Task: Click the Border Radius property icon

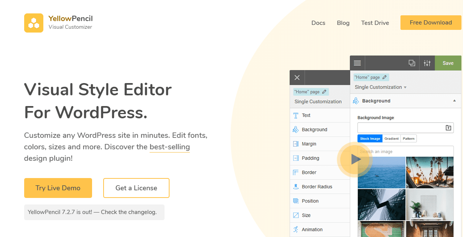Action: click(296, 187)
